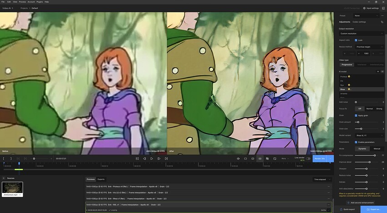Switch to Exports tab

(x=101, y=179)
